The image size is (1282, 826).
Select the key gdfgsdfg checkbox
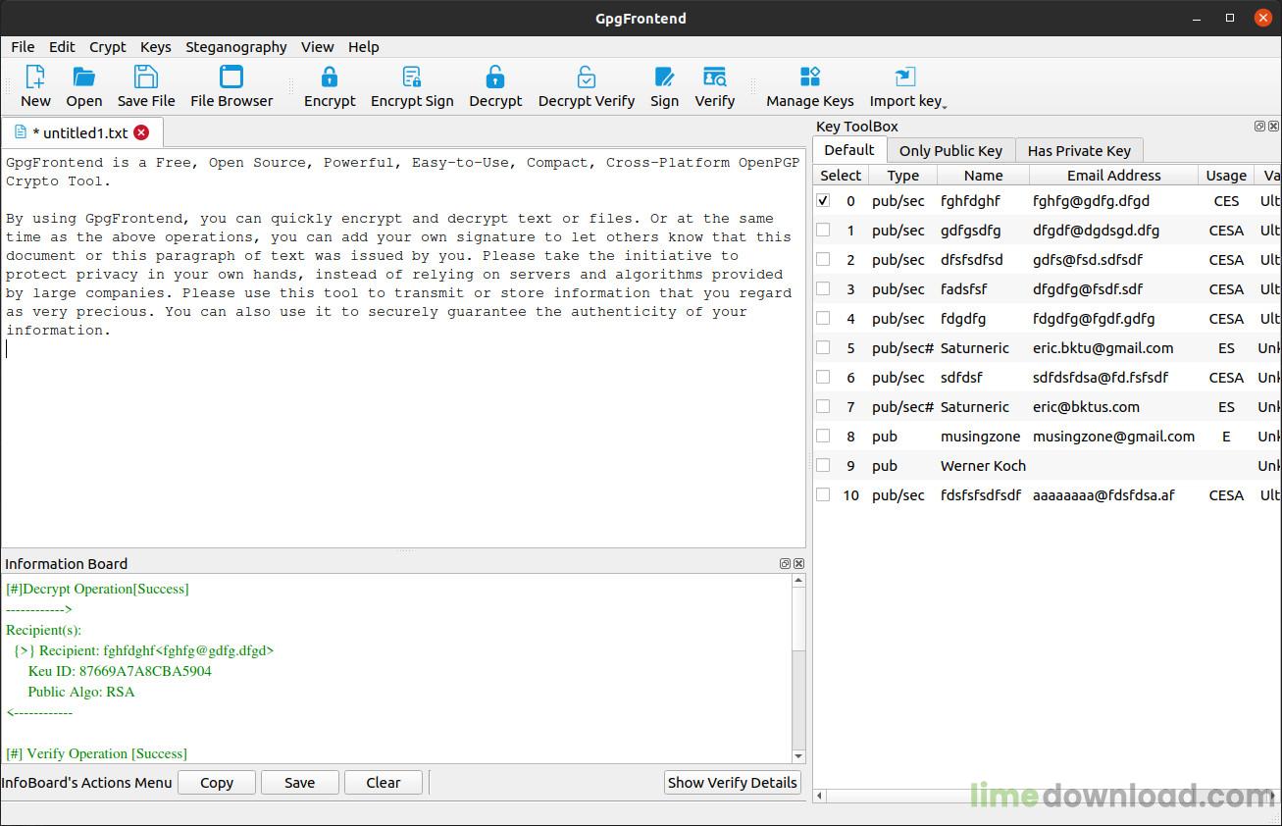[x=823, y=230]
